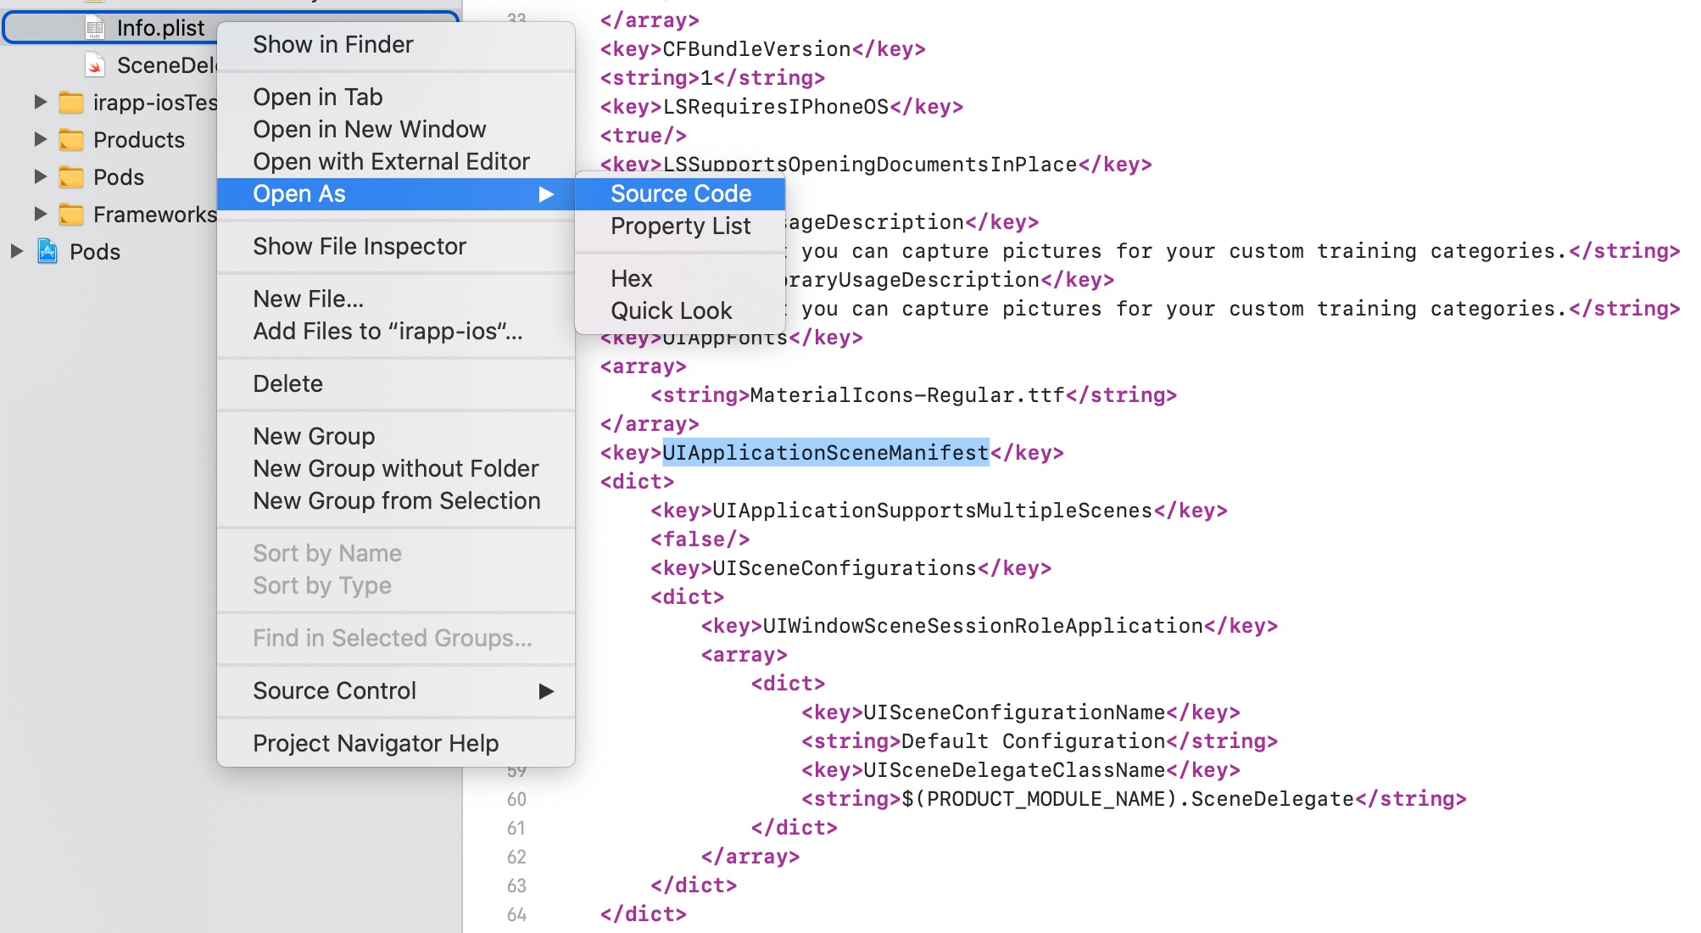Select Quick Look from the submenu
1701x933 pixels.
pyautogui.click(x=672, y=310)
